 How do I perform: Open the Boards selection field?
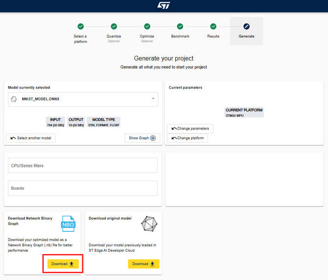pyautogui.click(x=82, y=188)
